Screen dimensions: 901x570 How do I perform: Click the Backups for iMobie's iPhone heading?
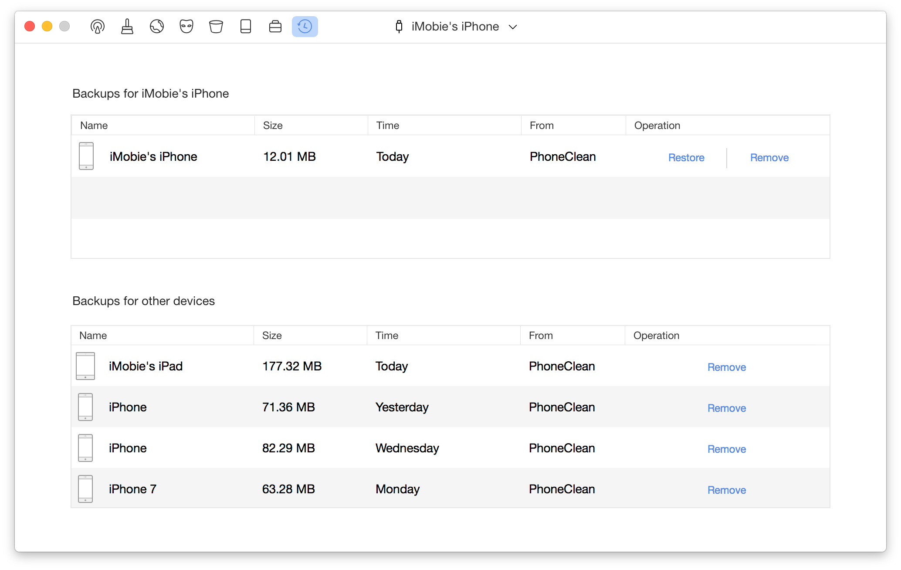pos(151,94)
